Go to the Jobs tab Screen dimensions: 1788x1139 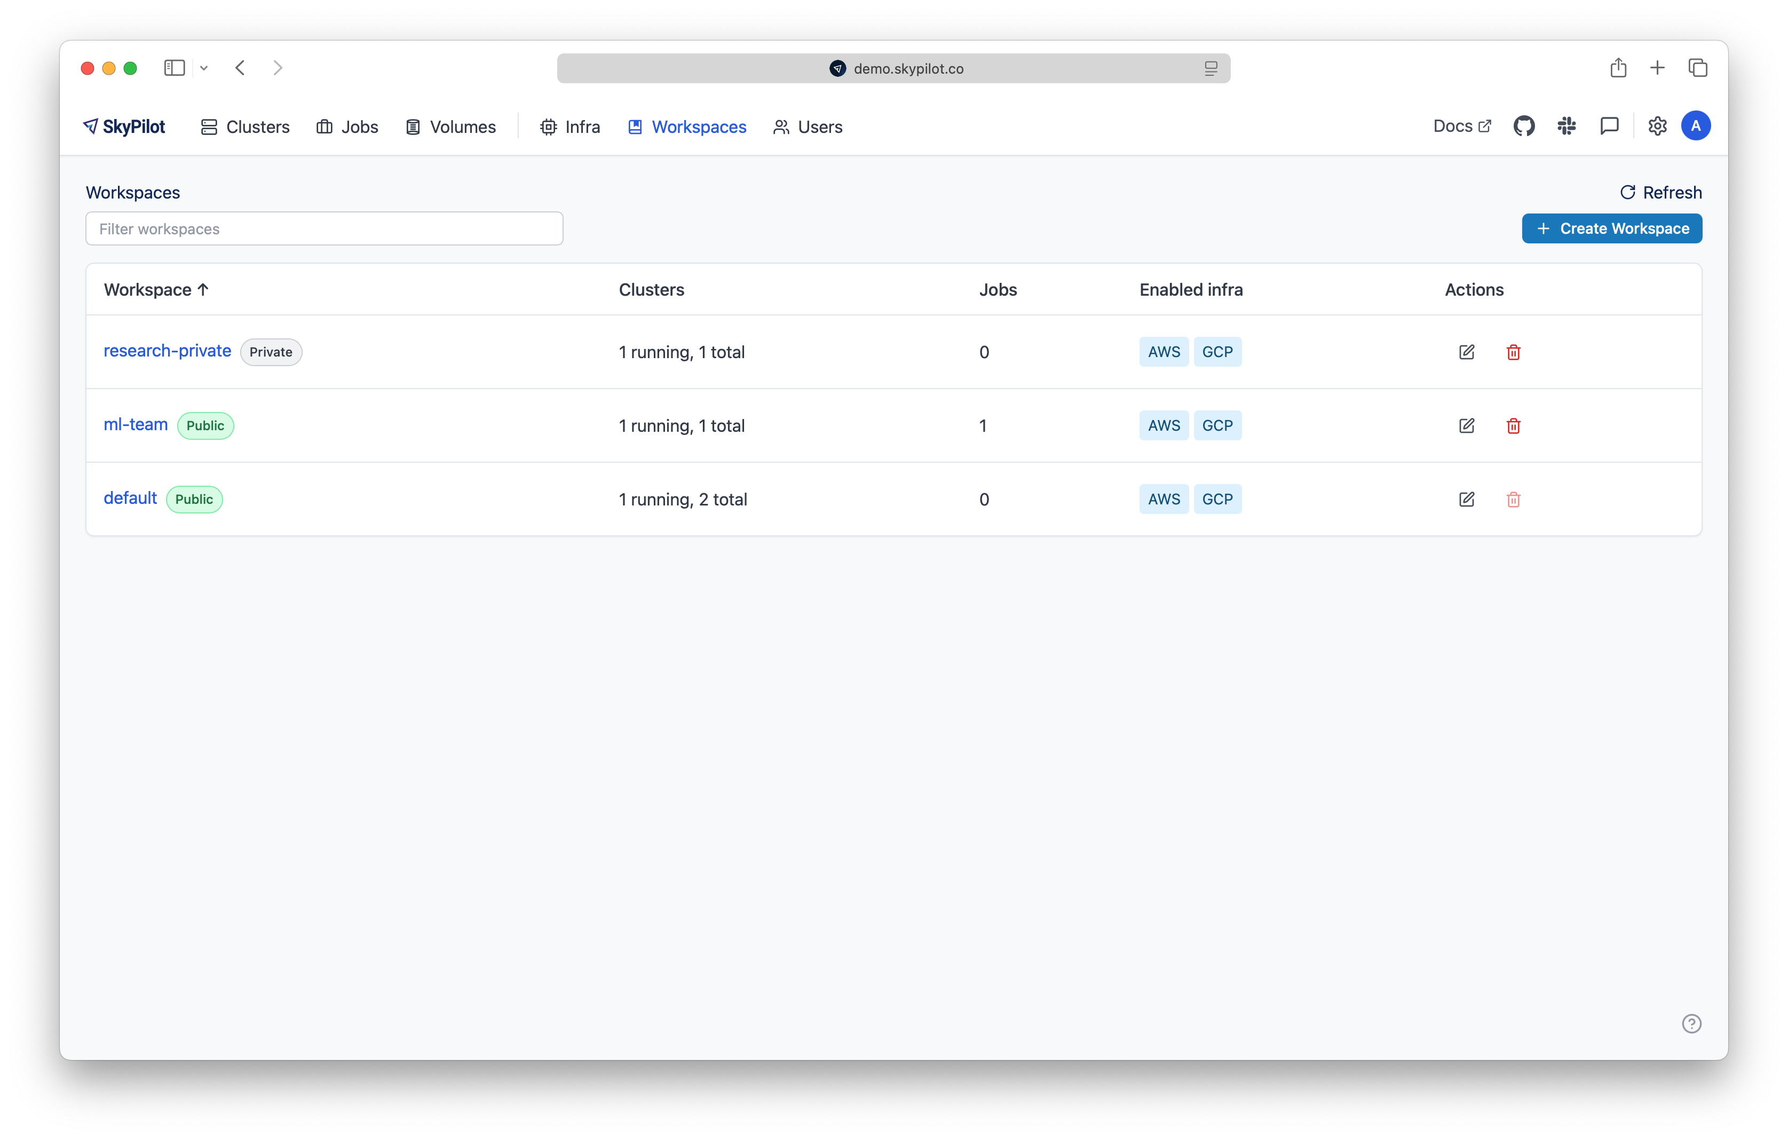point(347,127)
